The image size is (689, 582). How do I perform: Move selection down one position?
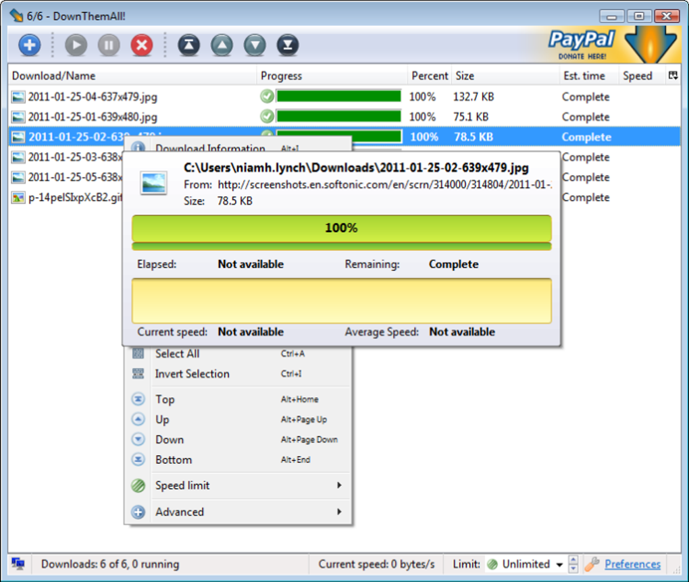pos(255,45)
